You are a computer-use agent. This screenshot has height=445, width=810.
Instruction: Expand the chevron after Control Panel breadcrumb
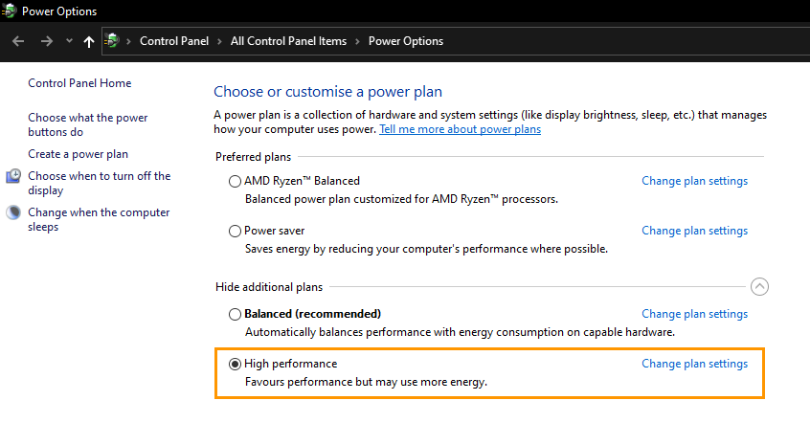point(219,41)
